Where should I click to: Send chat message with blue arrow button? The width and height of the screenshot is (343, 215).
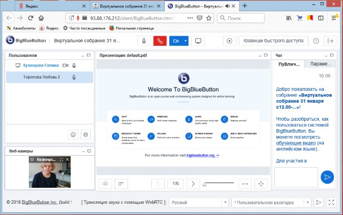[327, 177]
